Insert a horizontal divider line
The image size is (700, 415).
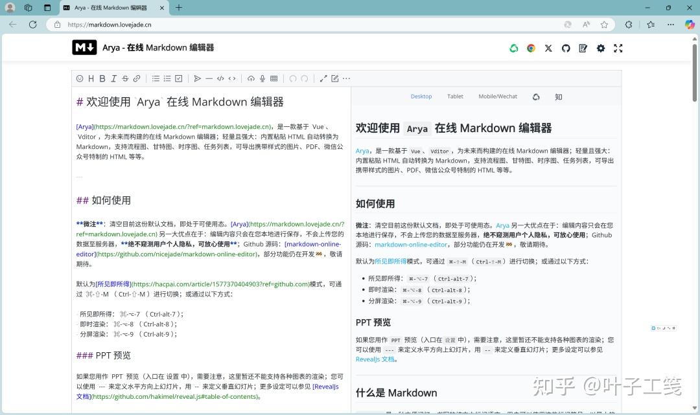click(209, 78)
